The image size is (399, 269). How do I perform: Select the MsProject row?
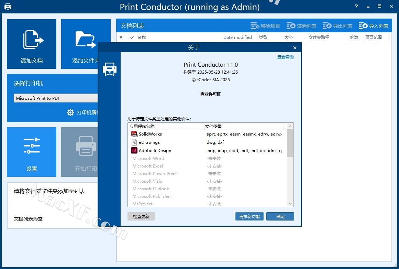point(207,204)
